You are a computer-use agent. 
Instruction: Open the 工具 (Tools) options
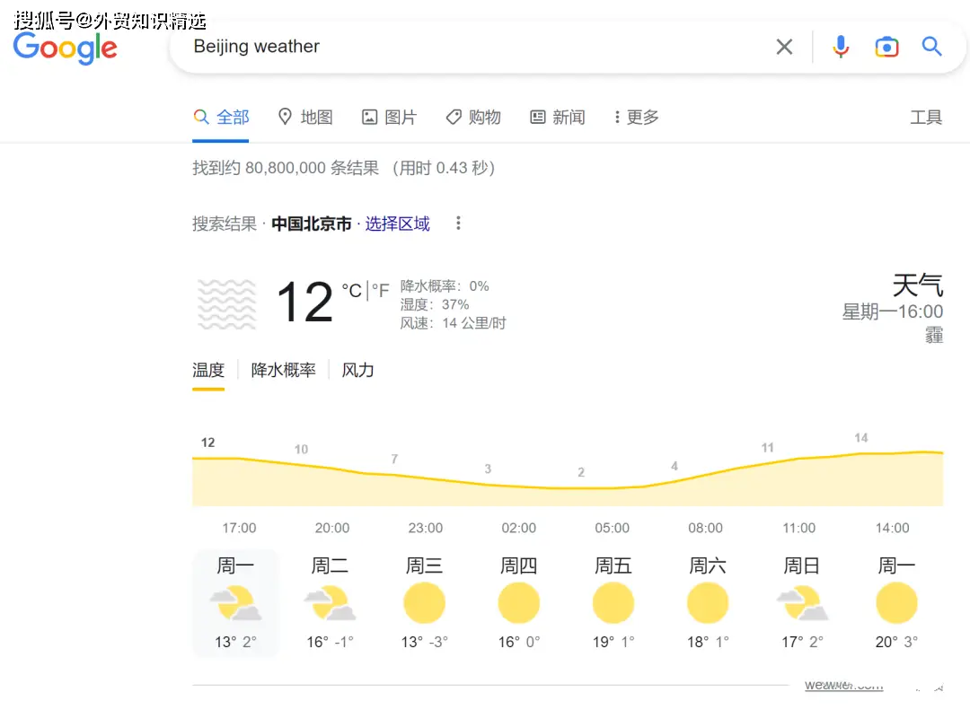pos(926,117)
